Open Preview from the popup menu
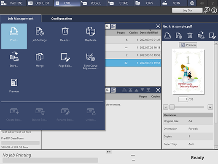218x164 pixels. 14,86
